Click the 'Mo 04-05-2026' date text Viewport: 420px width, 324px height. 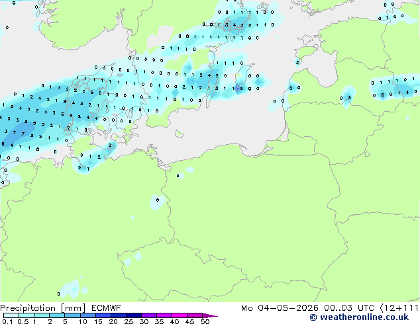pos(280,308)
